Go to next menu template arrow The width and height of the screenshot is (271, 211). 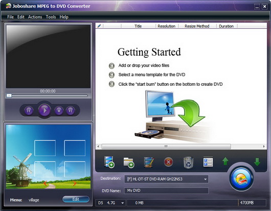[x=75, y=183]
